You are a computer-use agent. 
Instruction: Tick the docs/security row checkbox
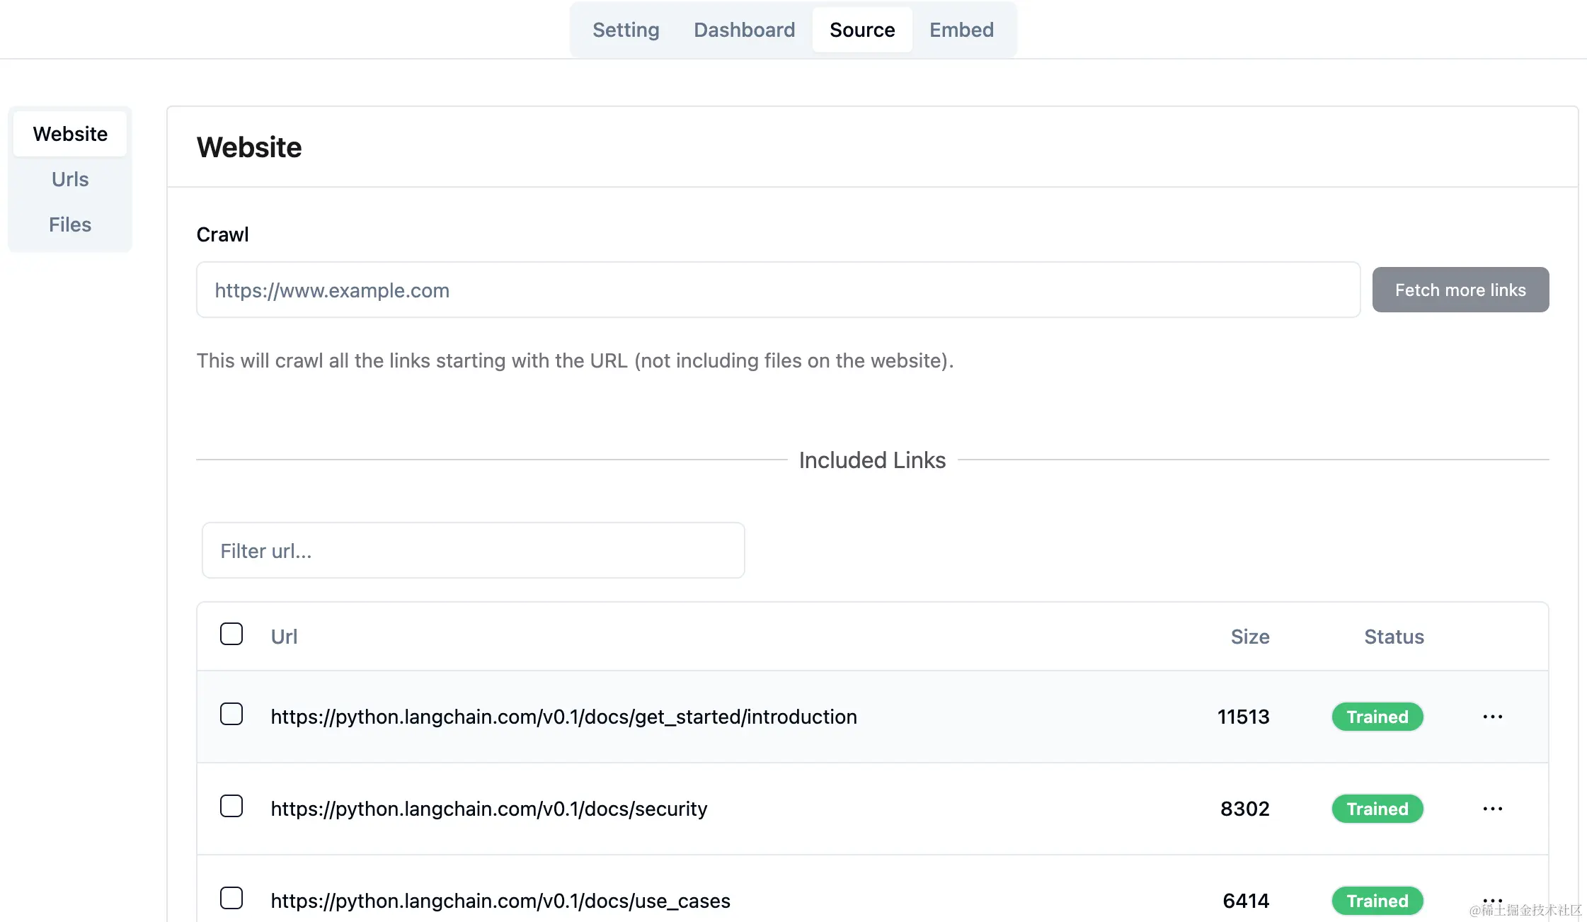pyautogui.click(x=231, y=806)
